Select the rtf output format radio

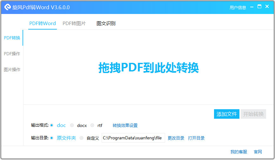pyautogui.click(x=92, y=125)
